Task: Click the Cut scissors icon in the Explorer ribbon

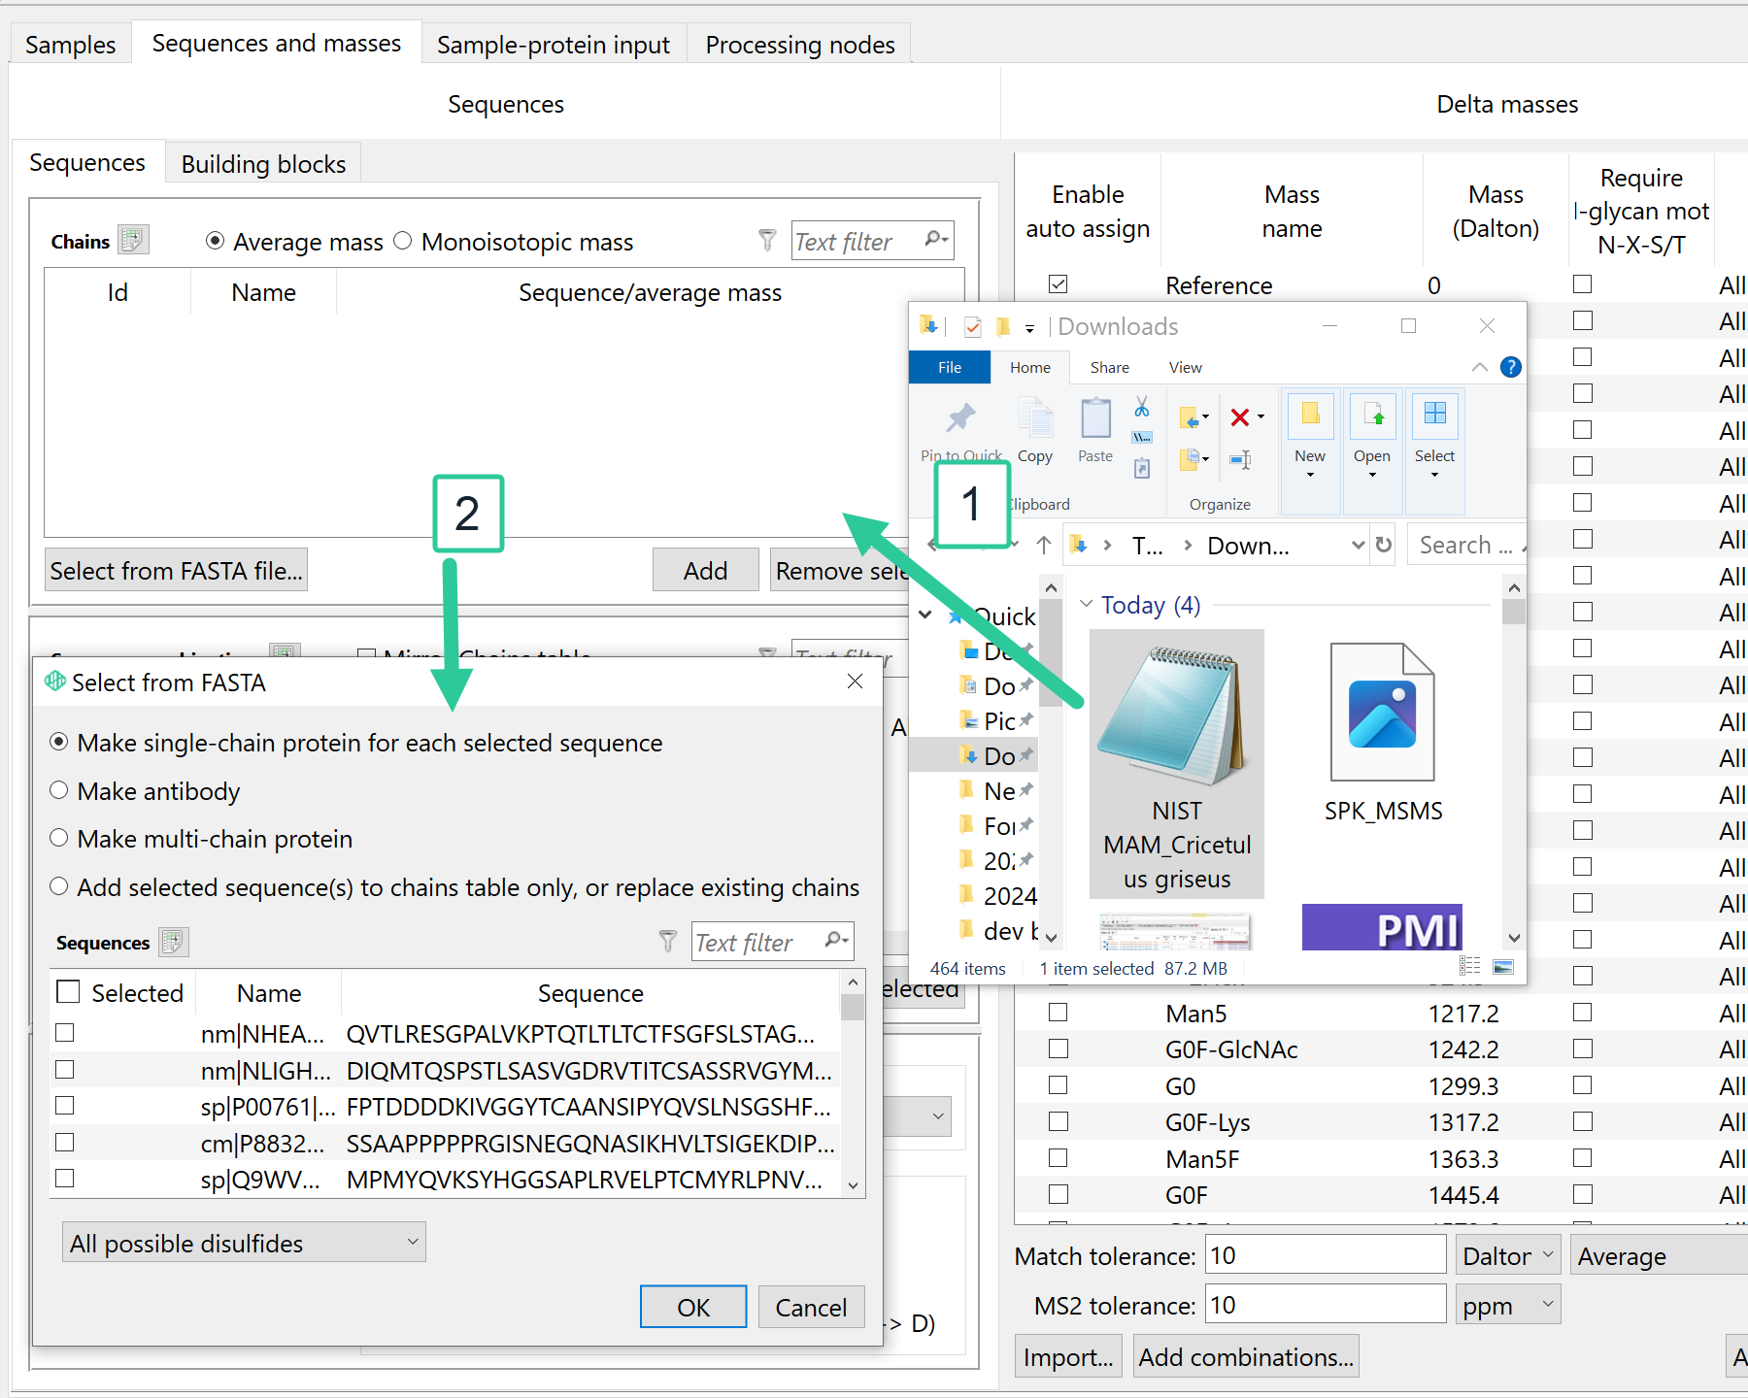Action: point(1142,407)
